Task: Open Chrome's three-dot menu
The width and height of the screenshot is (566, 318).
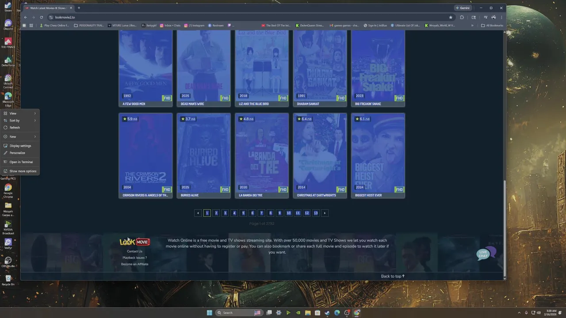Action: click(x=501, y=17)
